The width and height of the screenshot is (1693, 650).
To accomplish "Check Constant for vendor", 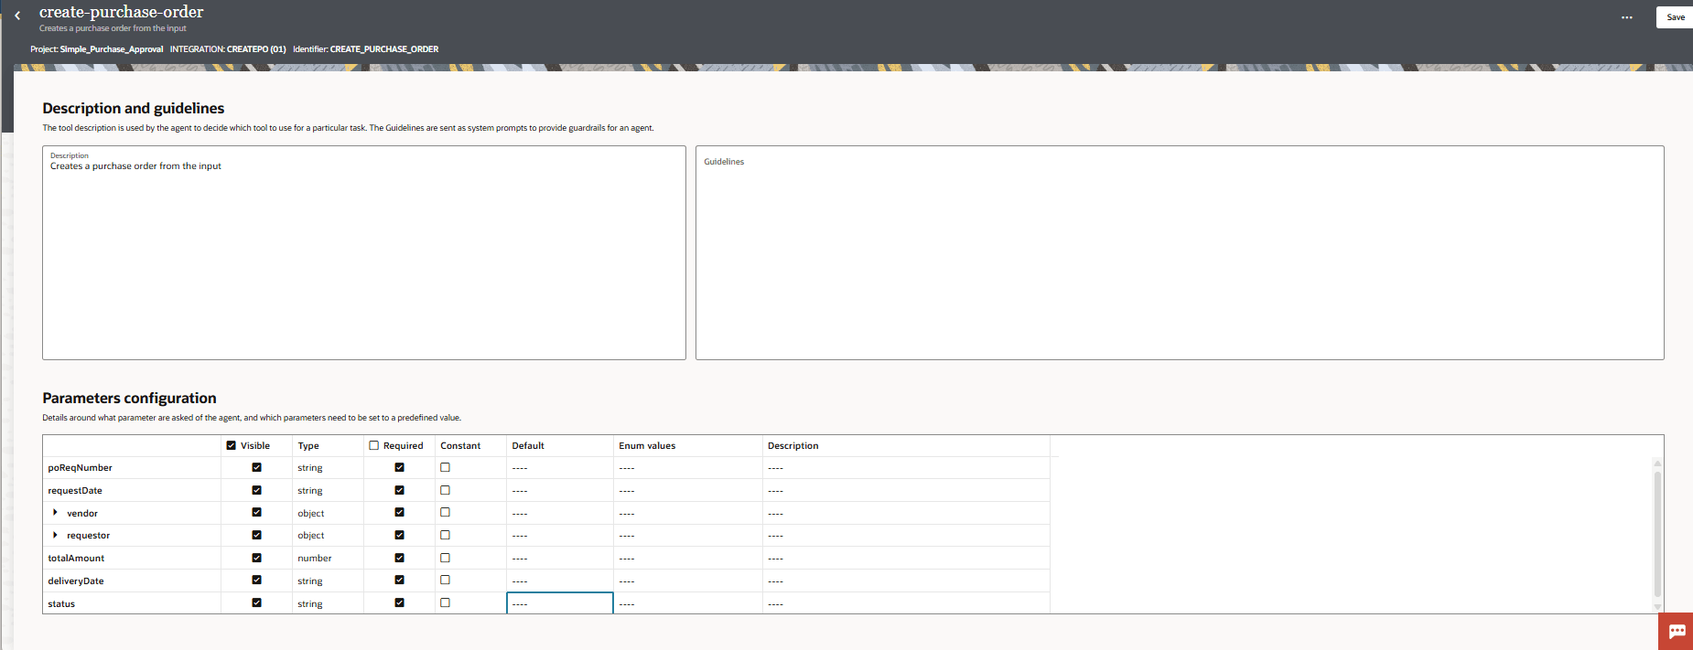I will pos(446,513).
